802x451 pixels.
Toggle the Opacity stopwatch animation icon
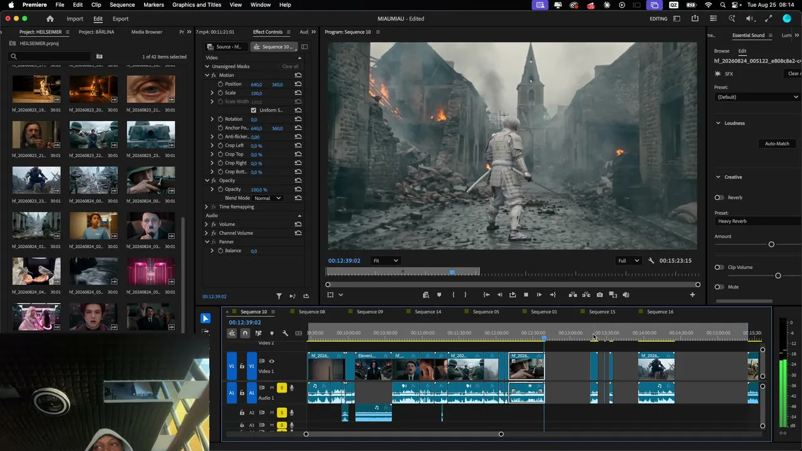pyautogui.click(x=221, y=189)
